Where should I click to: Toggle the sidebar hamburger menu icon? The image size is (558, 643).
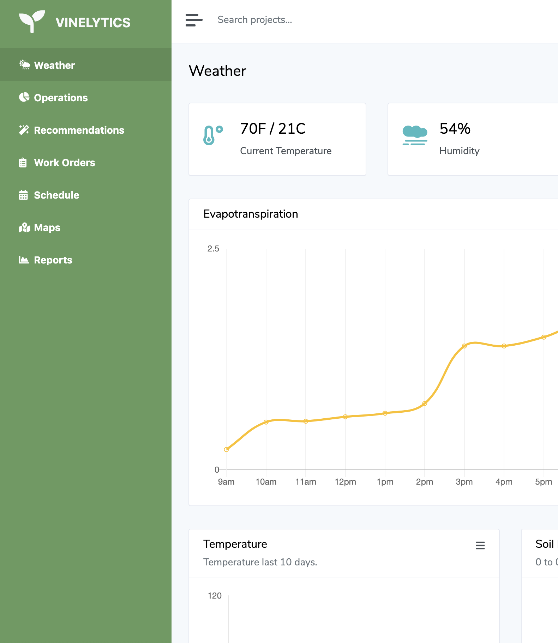pyautogui.click(x=194, y=20)
